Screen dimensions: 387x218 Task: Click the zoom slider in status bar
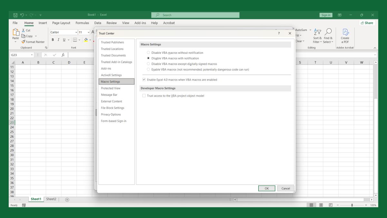click(x=352, y=205)
